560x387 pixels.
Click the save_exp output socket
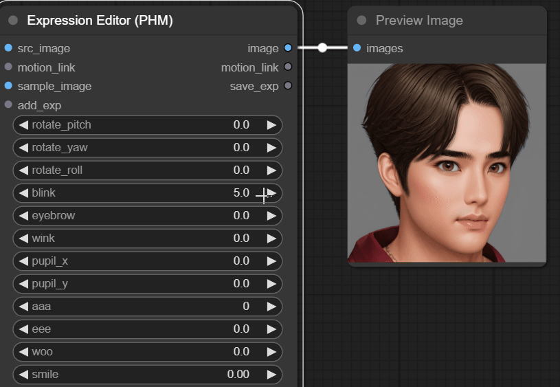pos(288,86)
